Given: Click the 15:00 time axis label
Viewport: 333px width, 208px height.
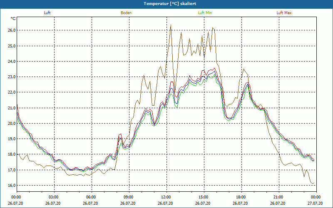Looking at the screenshot, I should [204, 197].
